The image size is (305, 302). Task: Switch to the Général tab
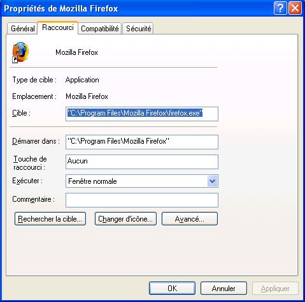coord(23,29)
